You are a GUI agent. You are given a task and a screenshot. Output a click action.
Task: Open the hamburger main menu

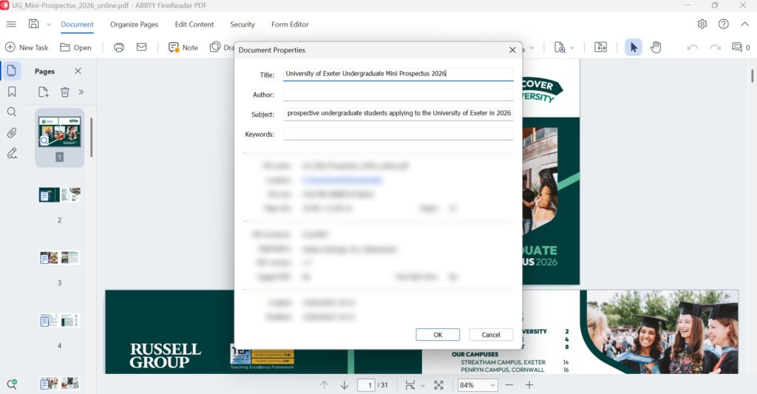click(11, 24)
